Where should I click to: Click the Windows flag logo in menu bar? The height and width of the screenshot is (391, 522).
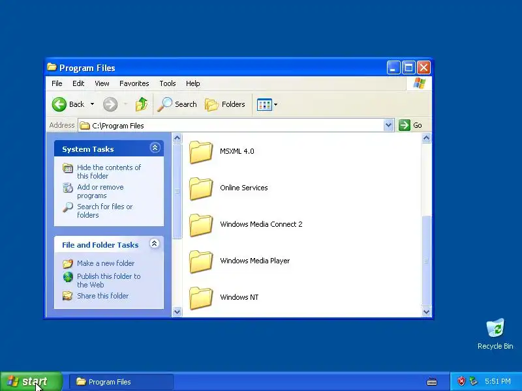point(419,83)
